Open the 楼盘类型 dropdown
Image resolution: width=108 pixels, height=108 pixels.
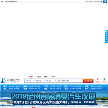[x=40, y=81]
